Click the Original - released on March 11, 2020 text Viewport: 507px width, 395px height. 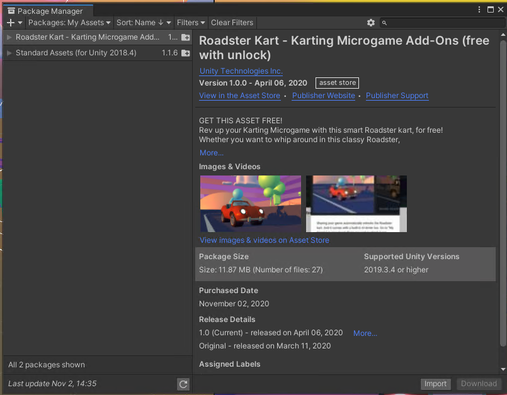pos(265,346)
